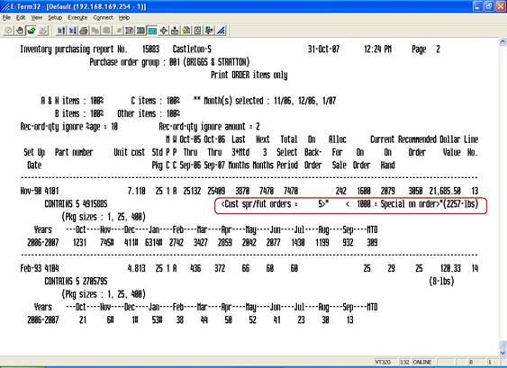
Task: Click the scrollbar down arrow at the bottom
Action: (502, 353)
